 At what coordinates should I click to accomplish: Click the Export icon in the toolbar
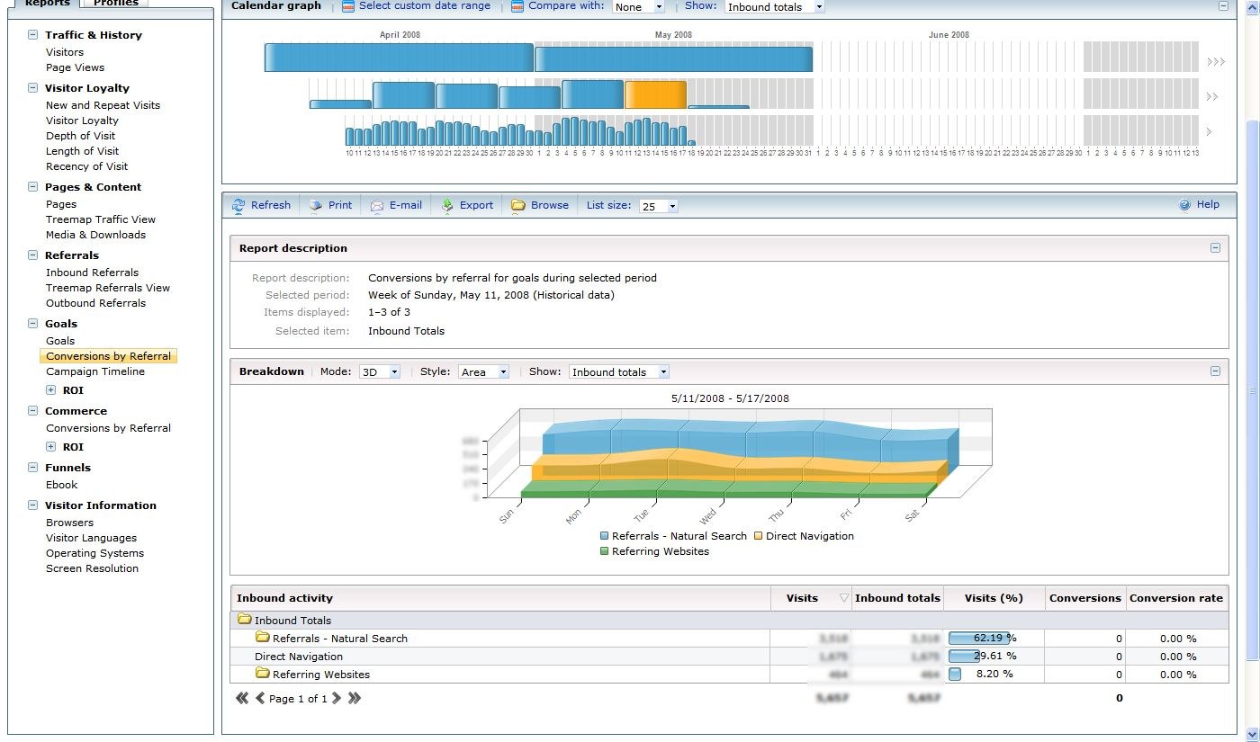click(x=447, y=205)
